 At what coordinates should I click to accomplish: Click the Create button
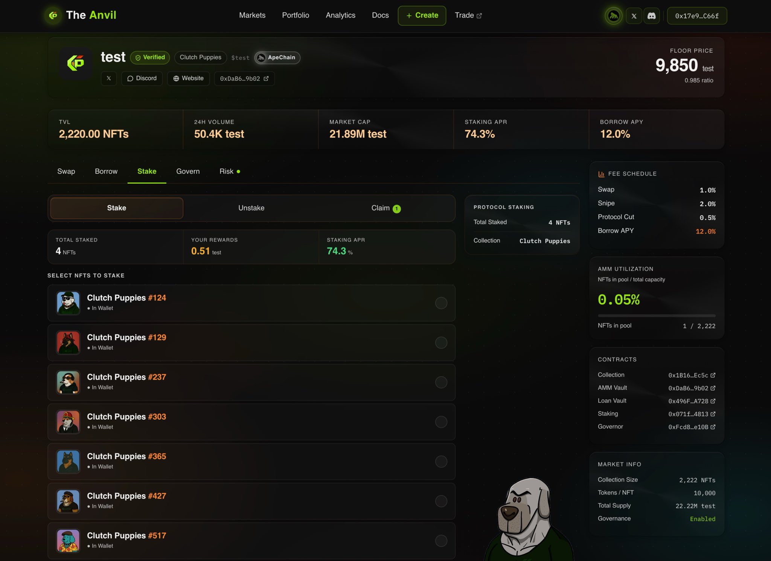pos(422,15)
